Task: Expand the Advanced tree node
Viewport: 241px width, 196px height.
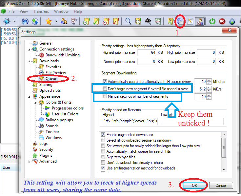Action: coord(29,162)
